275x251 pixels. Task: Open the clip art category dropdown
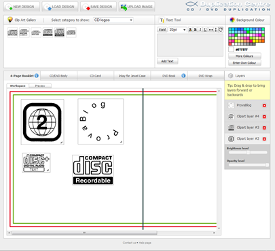pyautogui.click(x=113, y=20)
